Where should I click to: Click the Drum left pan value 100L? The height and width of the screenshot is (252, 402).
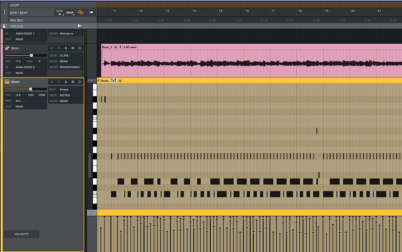point(31,95)
